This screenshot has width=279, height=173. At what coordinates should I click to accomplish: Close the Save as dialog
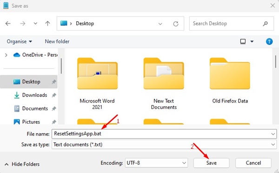272,6
